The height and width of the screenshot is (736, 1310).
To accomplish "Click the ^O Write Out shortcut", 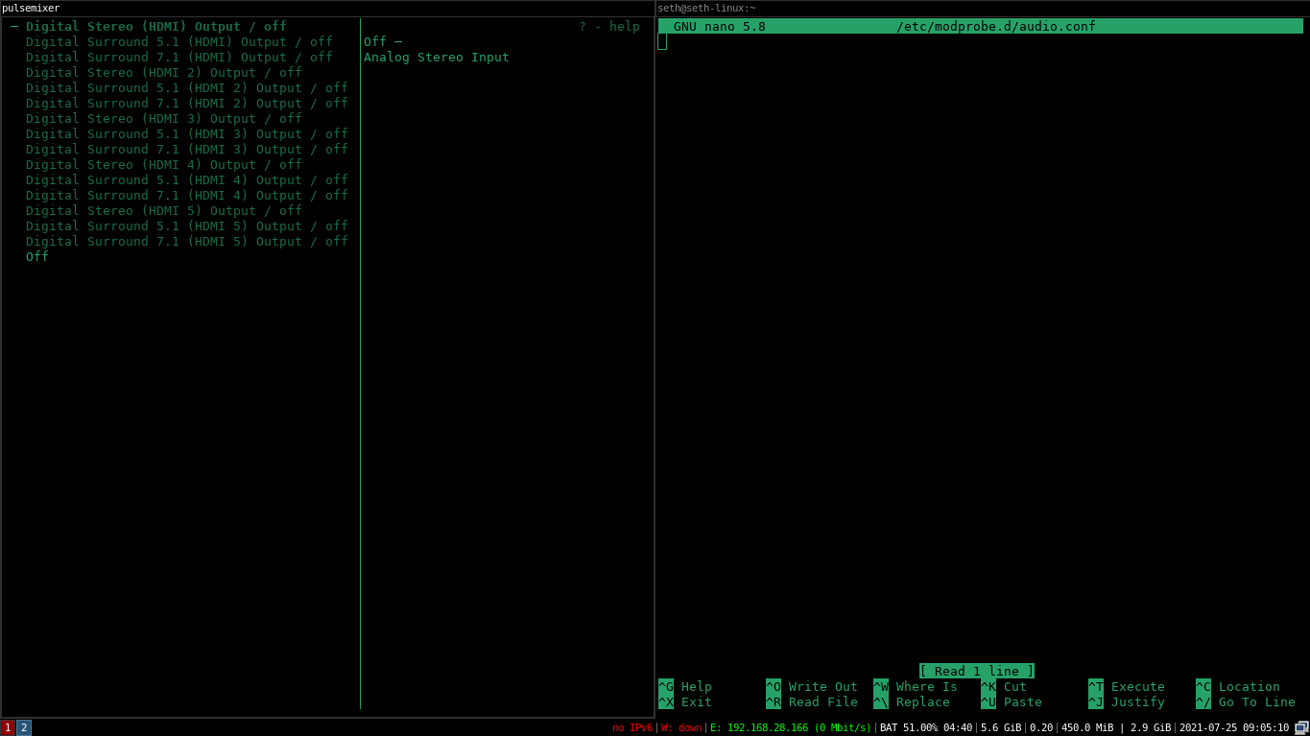I will point(812,687).
